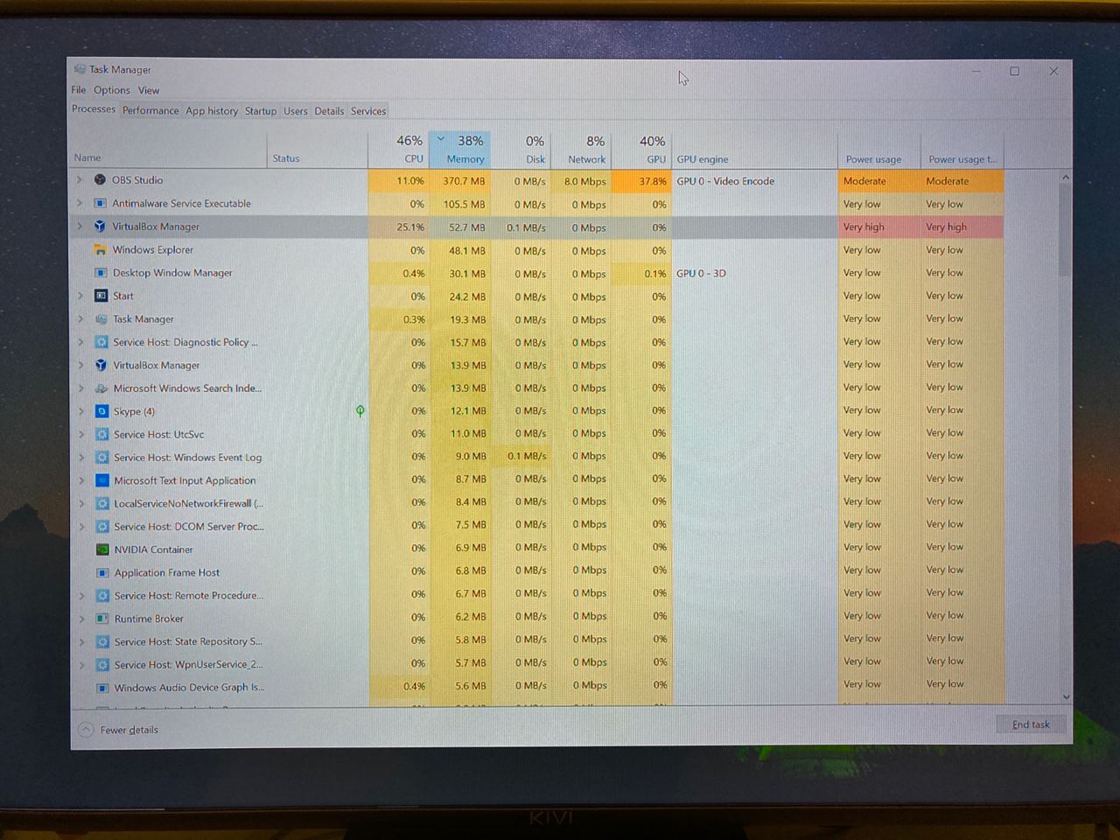The height and width of the screenshot is (840, 1120).
Task: Click the Start process icon
Action: [101, 296]
